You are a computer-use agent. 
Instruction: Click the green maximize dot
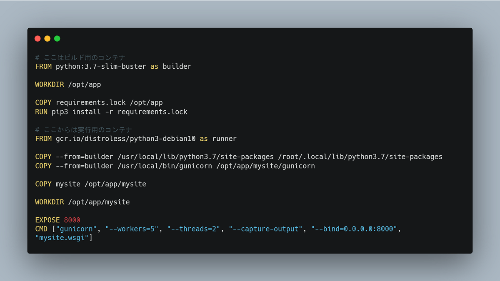(x=57, y=39)
